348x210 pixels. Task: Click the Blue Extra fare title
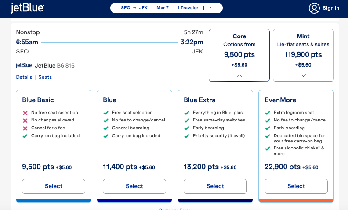click(199, 100)
